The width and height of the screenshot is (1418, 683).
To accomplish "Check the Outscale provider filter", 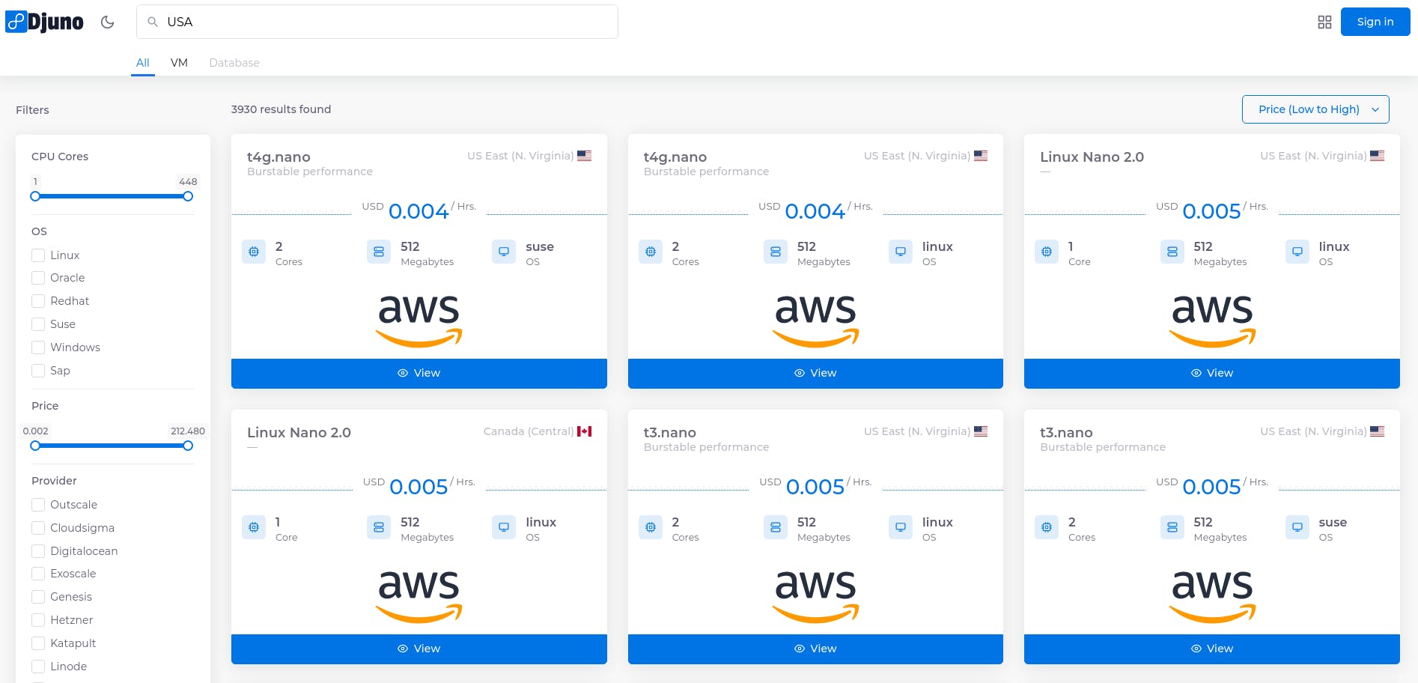I will [x=38, y=505].
